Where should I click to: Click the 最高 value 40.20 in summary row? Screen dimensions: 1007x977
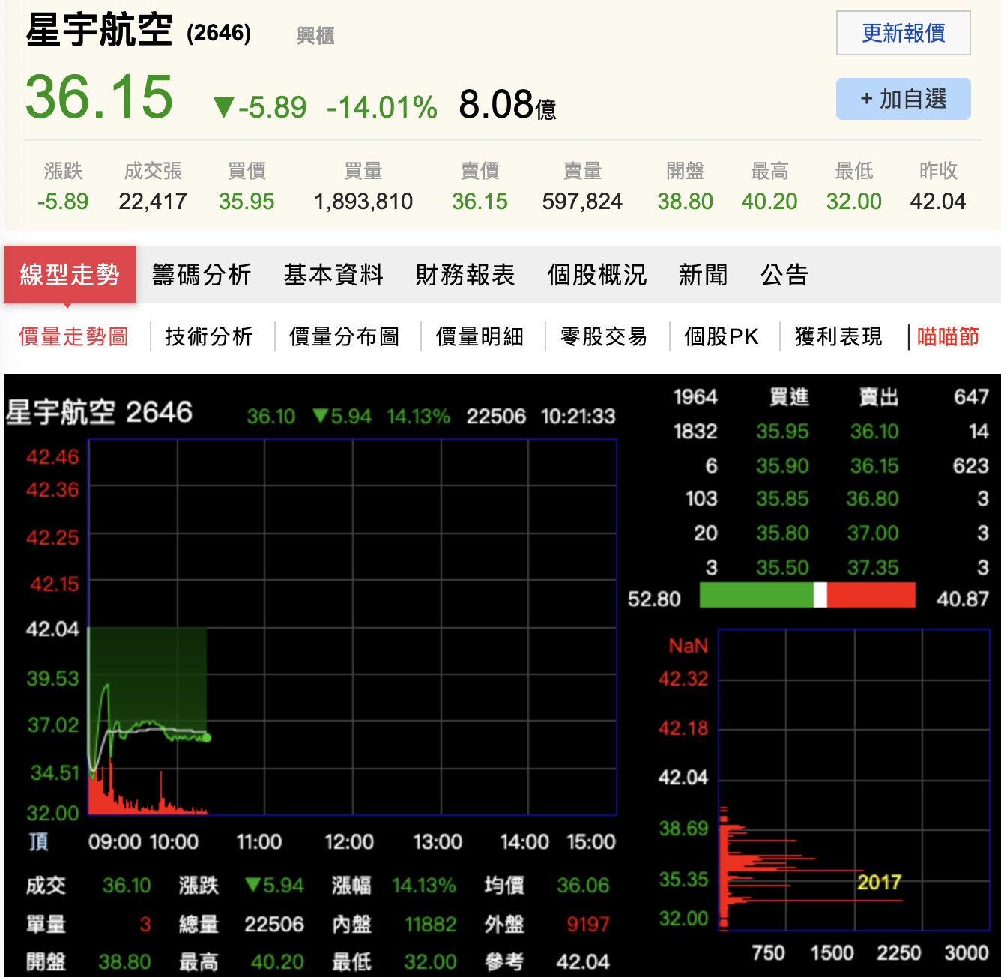point(769,201)
